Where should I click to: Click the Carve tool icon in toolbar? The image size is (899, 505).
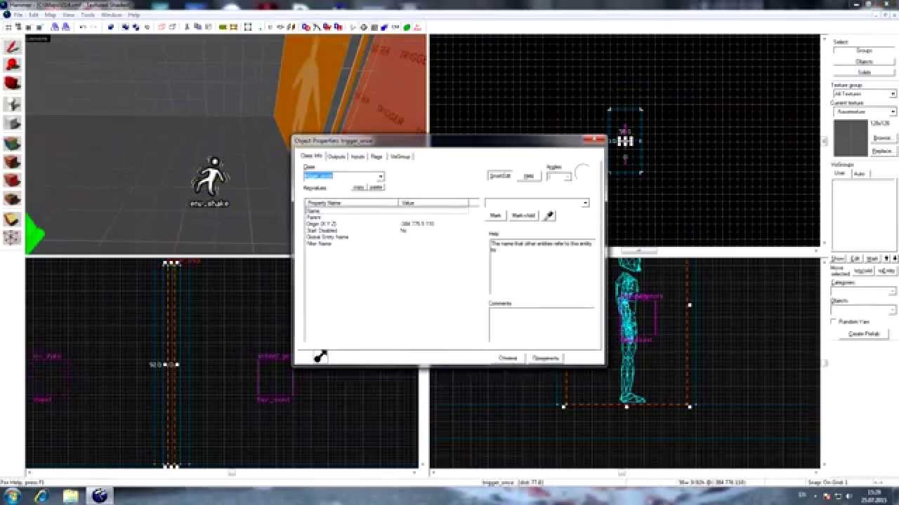point(111,27)
